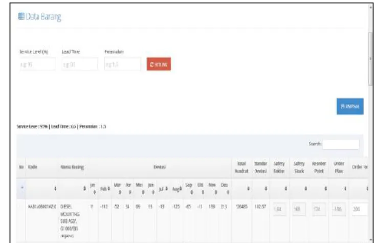375x243 pixels.
Task: Focus the Lead Time input field
Action: [x=80, y=64]
